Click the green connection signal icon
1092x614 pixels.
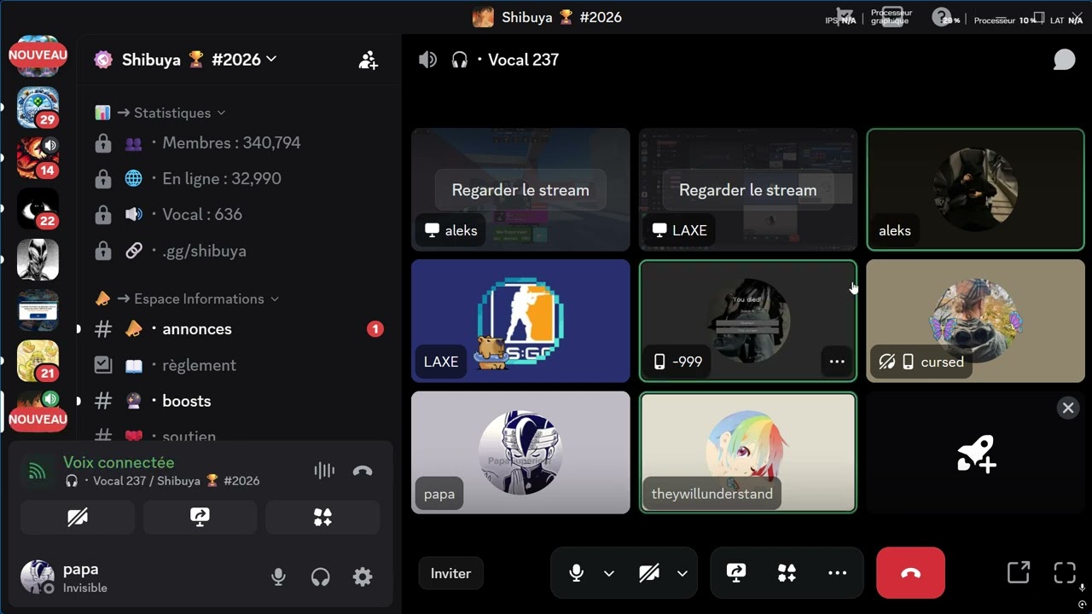coord(36,471)
